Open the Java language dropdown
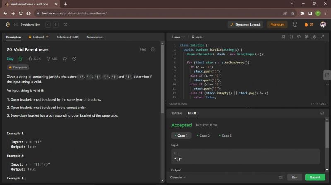The width and height of the screenshot is (331, 185). pos(178,37)
